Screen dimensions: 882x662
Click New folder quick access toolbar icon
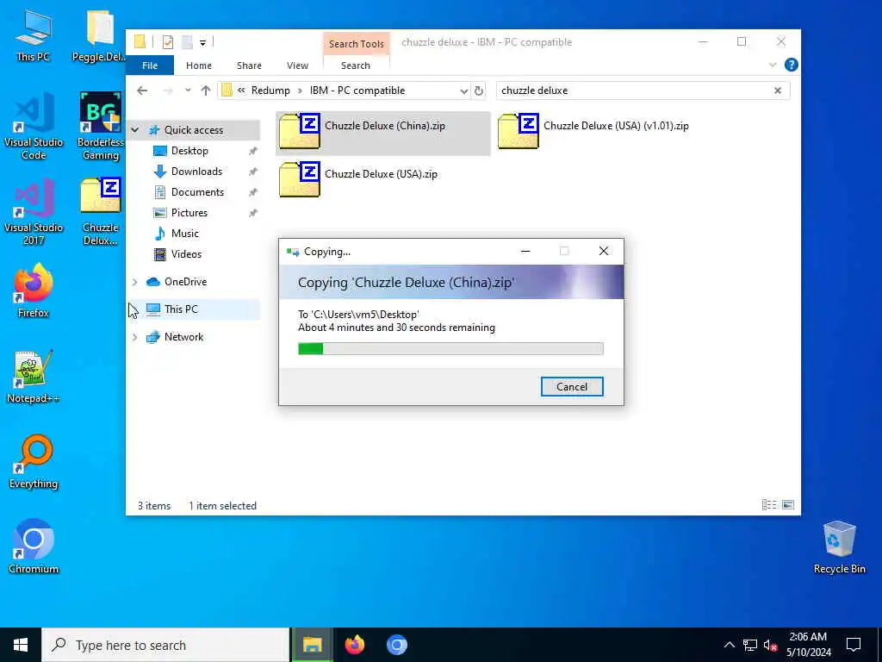[x=187, y=41]
